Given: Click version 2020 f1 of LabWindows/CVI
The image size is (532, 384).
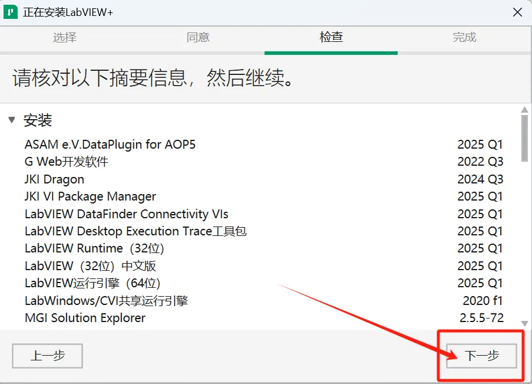Looking at the screenshot, I should 483,300.
